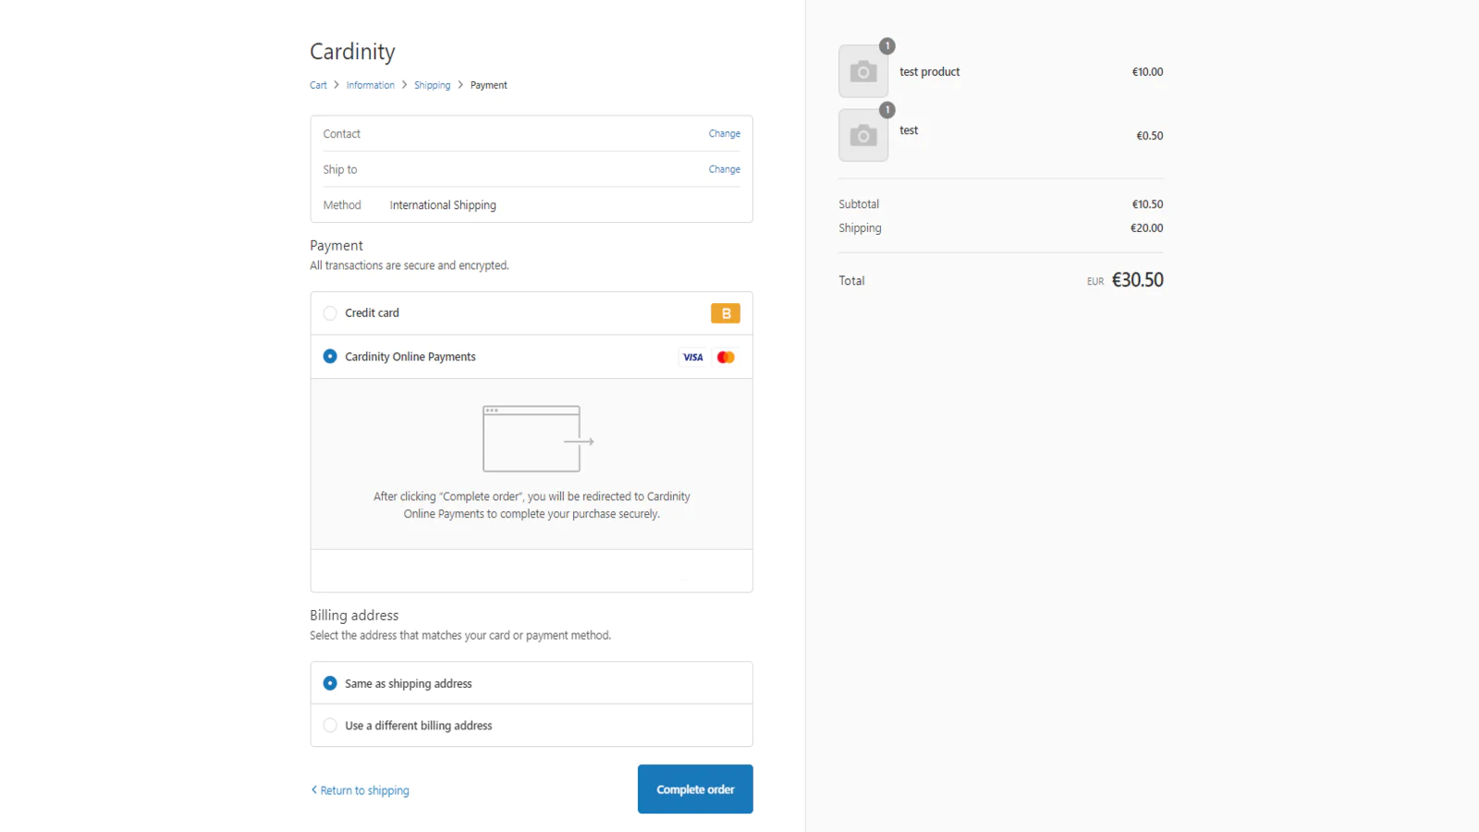Click the 'All transactions are secure' note

click(409, 265)
